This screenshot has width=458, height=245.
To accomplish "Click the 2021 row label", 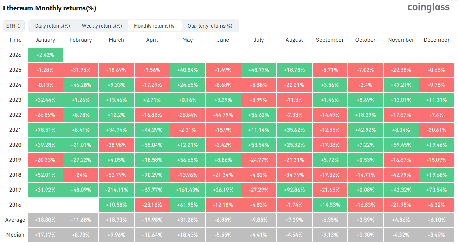I will [15, 130].
